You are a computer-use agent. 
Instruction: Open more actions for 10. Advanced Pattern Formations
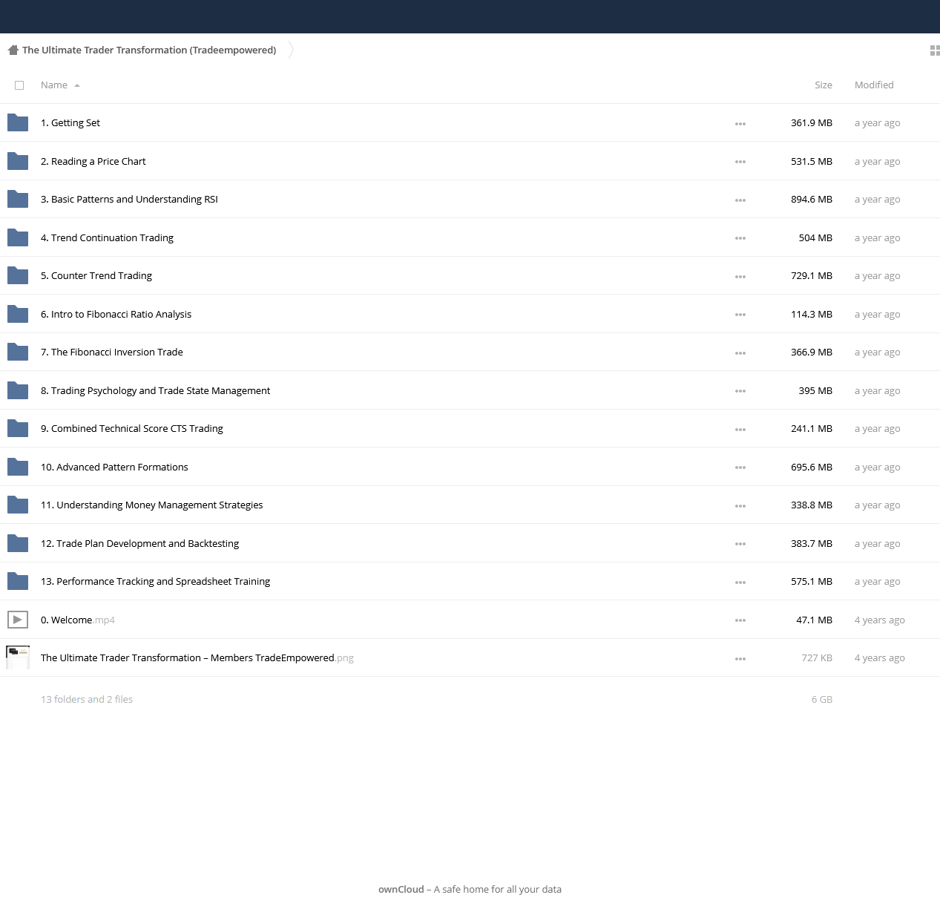click(x=740, y=468)
